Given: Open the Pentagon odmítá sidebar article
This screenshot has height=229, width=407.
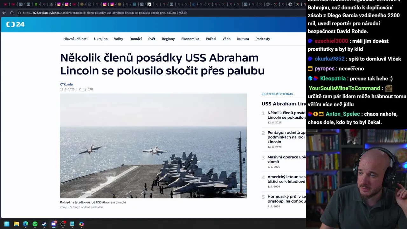Looking at the screenshot, I should [286, 137].
